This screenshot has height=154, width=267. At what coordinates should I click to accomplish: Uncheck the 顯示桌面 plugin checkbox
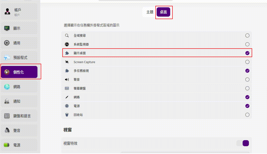(x=247, y=53)
